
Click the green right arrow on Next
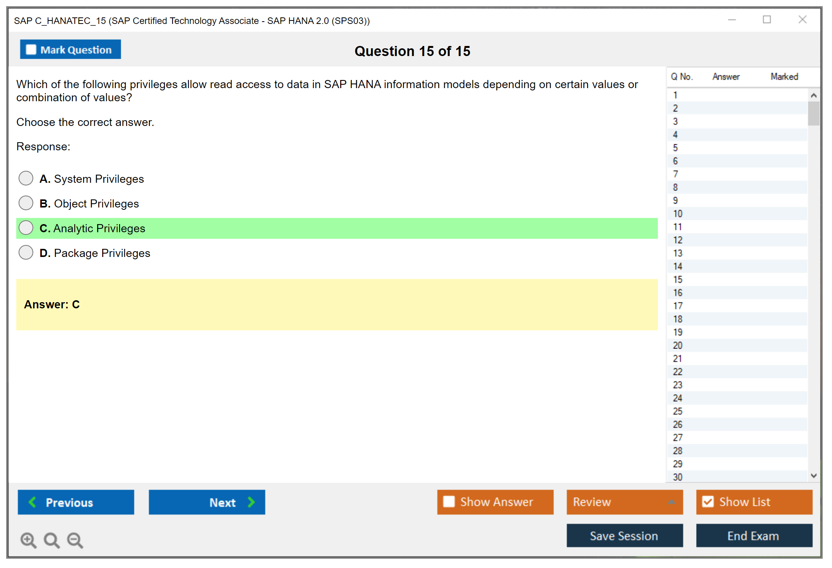coord(252,502)
